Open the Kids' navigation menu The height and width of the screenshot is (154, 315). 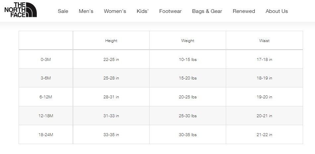coord(143,11)
